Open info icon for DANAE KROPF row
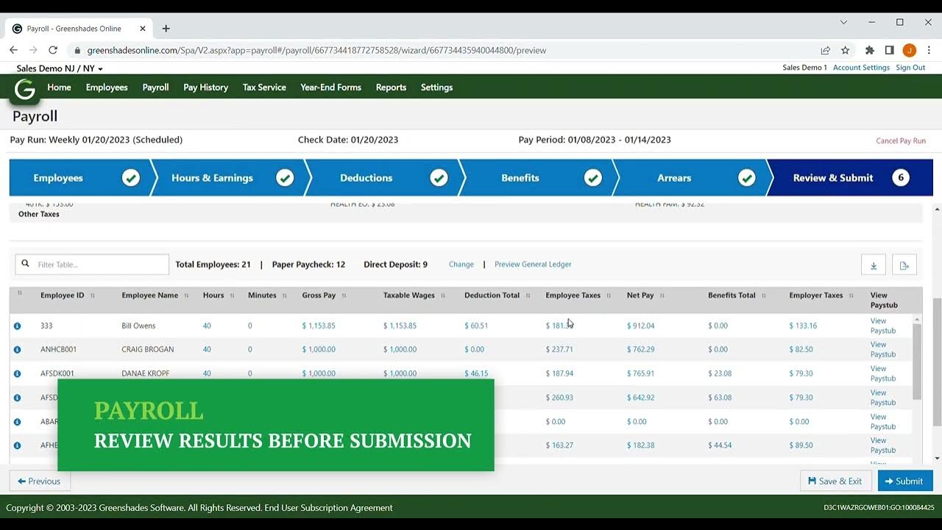This screenshot has width=942, height=530. pos(17,374)
